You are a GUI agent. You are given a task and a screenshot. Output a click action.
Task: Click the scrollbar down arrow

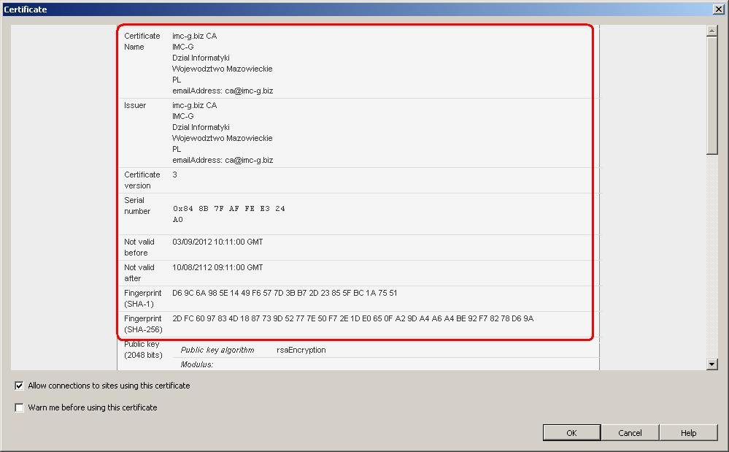click(712, 364)
